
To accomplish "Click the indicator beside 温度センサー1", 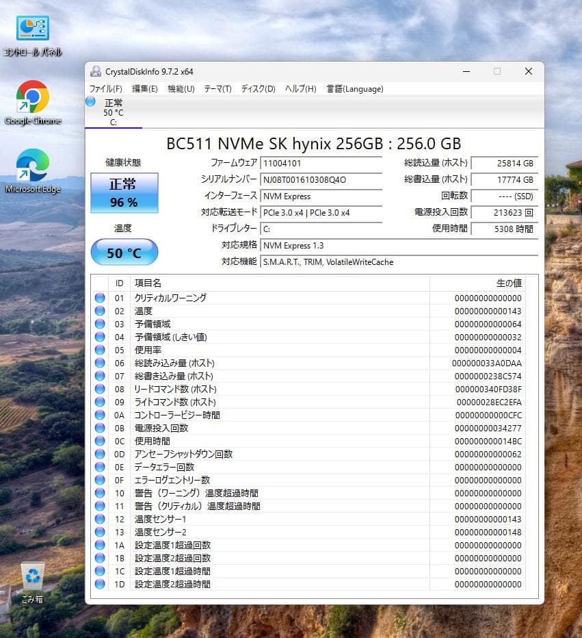I will click(x=101, y=519).
